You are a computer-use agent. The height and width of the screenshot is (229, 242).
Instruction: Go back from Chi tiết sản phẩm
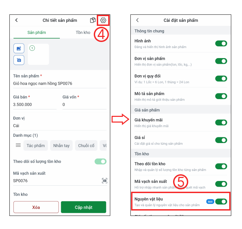[16, 20]
